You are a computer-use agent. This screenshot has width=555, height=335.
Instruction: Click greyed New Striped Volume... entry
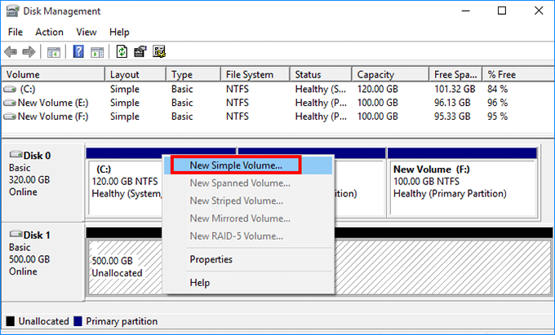(x=248, y=201)
